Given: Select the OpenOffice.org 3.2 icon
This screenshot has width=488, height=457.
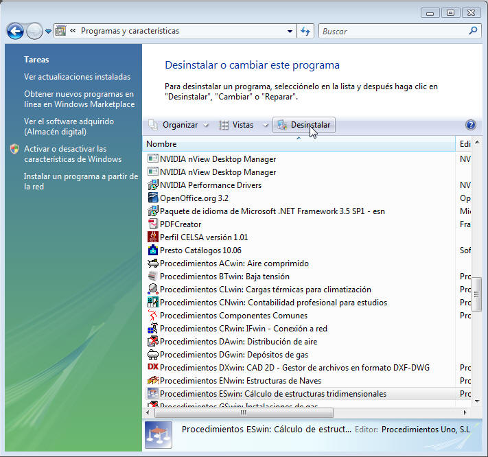Looking at the screenshot, I should (x=152, y=198).
